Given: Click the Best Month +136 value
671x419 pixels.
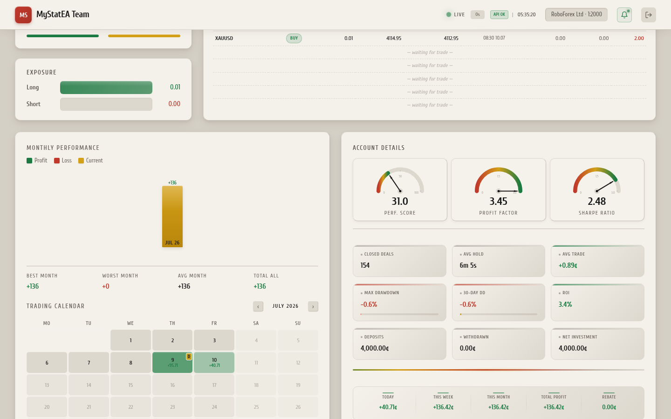Looking at the screenshot, I should (33, 286).
